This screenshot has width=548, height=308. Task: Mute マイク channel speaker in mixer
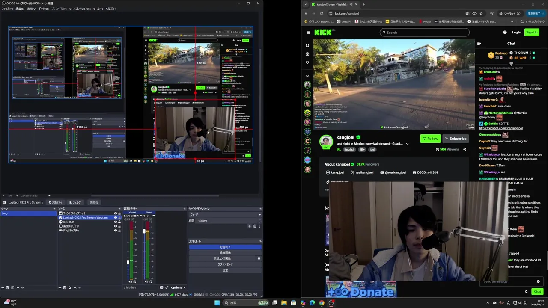(146, 281)
